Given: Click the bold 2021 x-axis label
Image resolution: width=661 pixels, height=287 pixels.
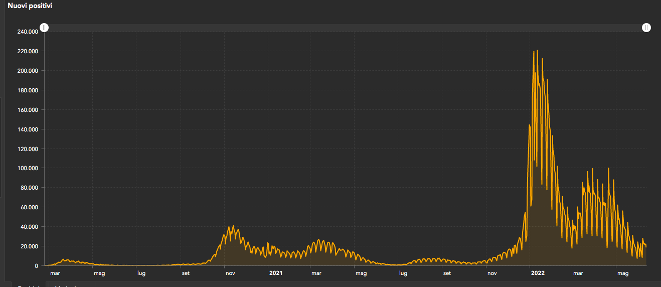Looking at the screenshot, I should (276, 273).
